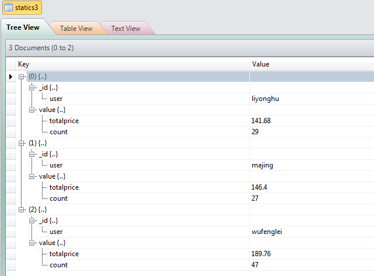Image resolution: width=374 pixels, height=276 pixels.
Task: Click the value 'wufenglei'
Action: click(x=267, y=232)
